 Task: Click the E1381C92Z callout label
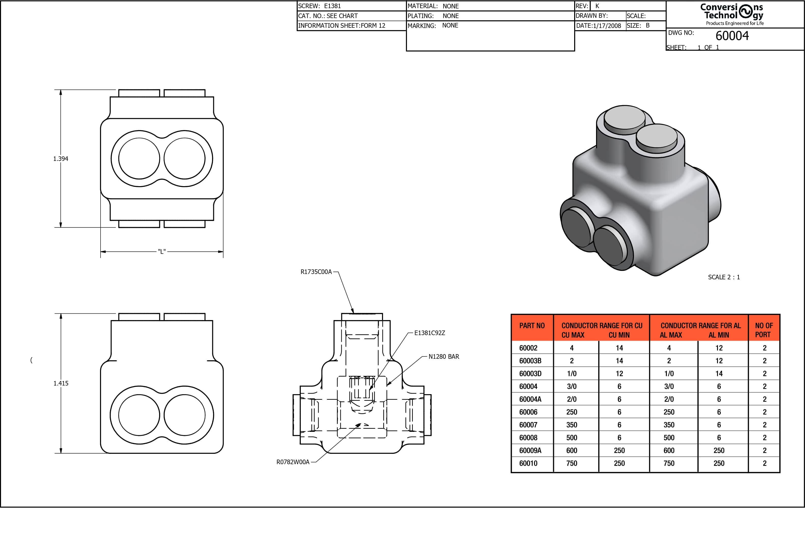click(430, 333)
